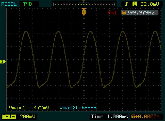The image size is (165, 121).
Task: Click the 399.979Hz frequency counter readout
Action: 140,13
